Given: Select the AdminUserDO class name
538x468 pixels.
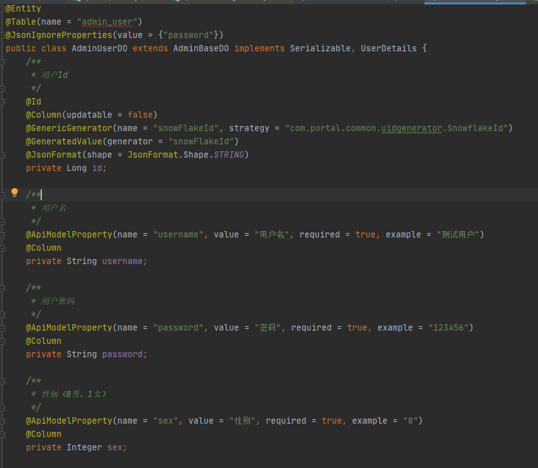Looking at the screenshot, I should 100,49.
